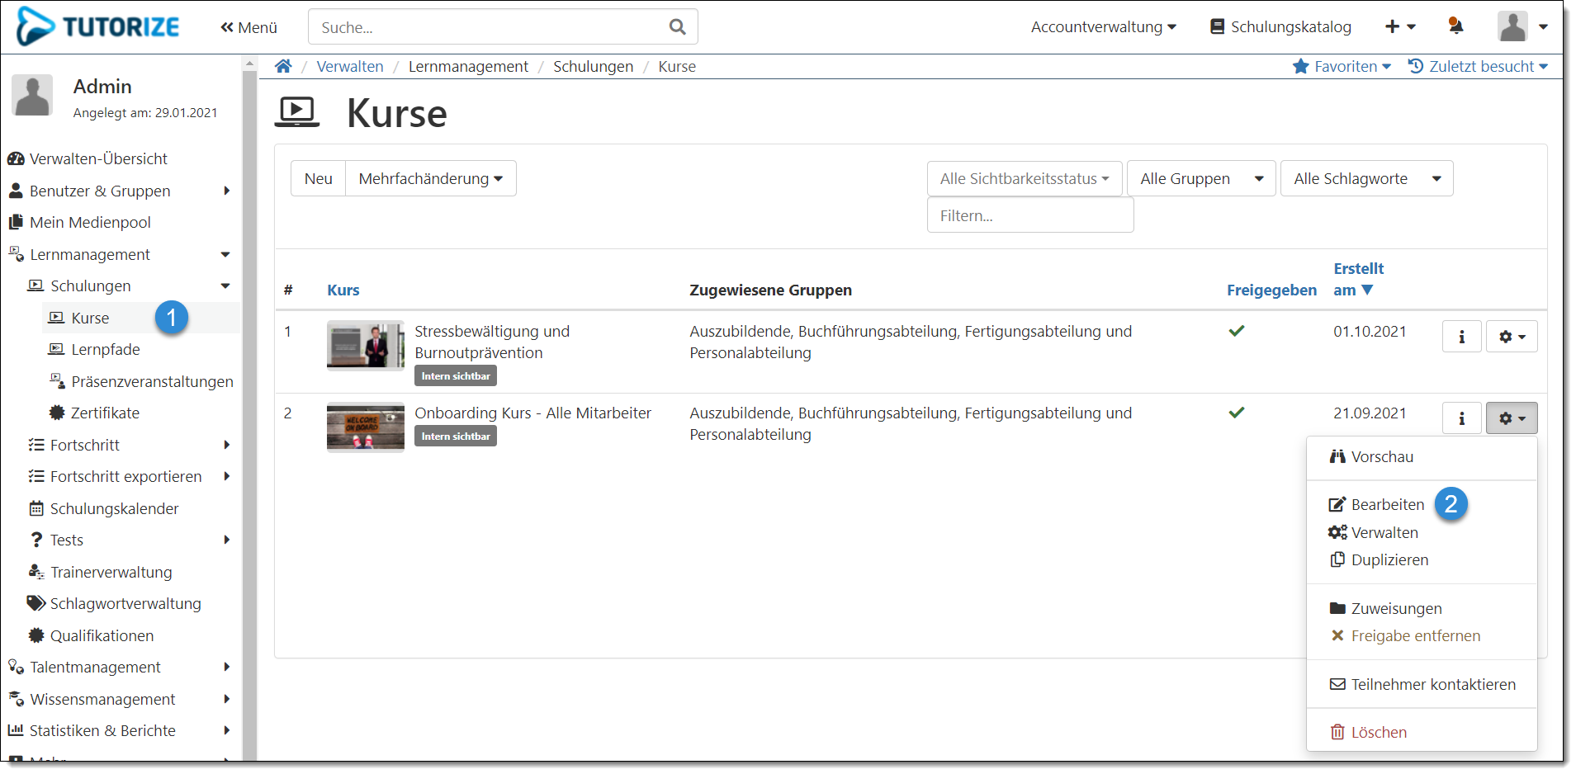Open the gear actions menu for Stressbewältigung course
The height and width of the screenshot is (774, 1576).
click(1512, 336)
